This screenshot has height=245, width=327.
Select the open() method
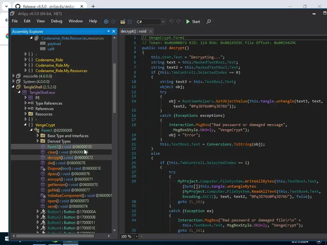coord(68,201)
